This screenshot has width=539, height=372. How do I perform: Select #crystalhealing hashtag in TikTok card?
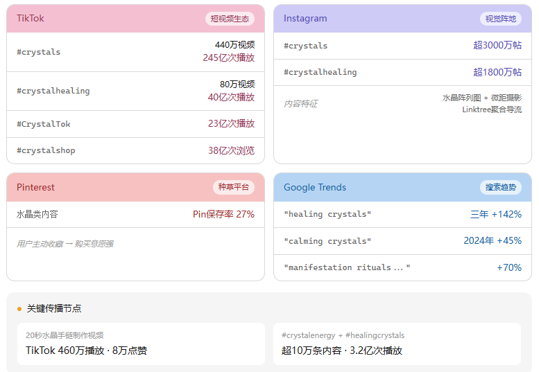[x=53, y=91]
